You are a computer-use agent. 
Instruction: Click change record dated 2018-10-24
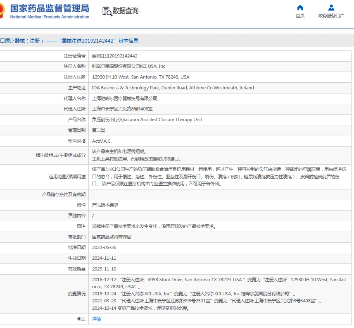coord(194,294)
